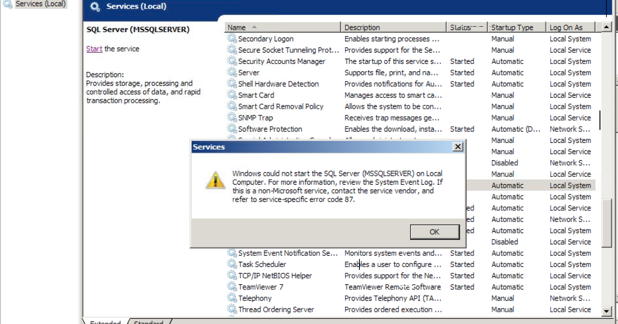
Task: Select Secure Socket Tunneling Prot... row name
Action: coord(288,50)
